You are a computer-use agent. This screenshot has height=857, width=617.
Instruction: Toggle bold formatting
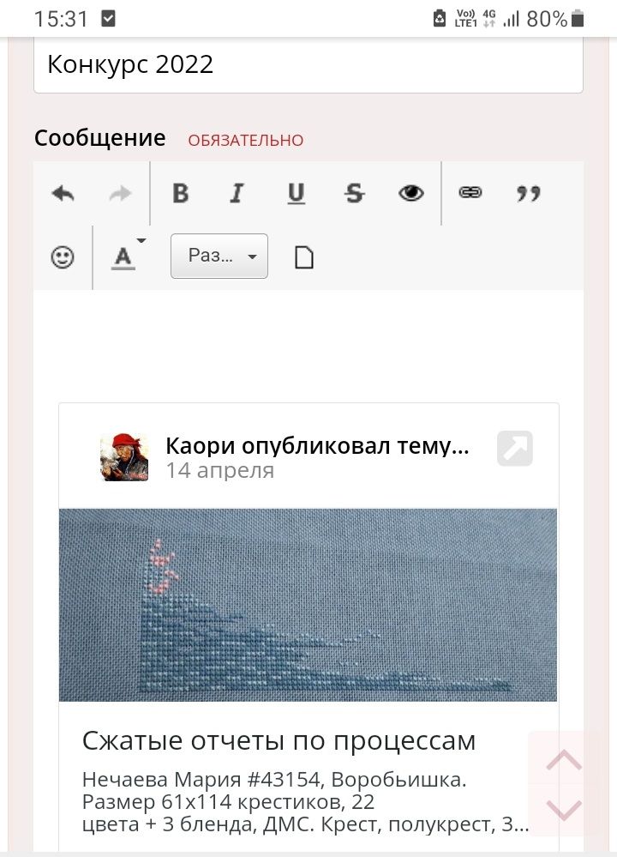[181, 194]
